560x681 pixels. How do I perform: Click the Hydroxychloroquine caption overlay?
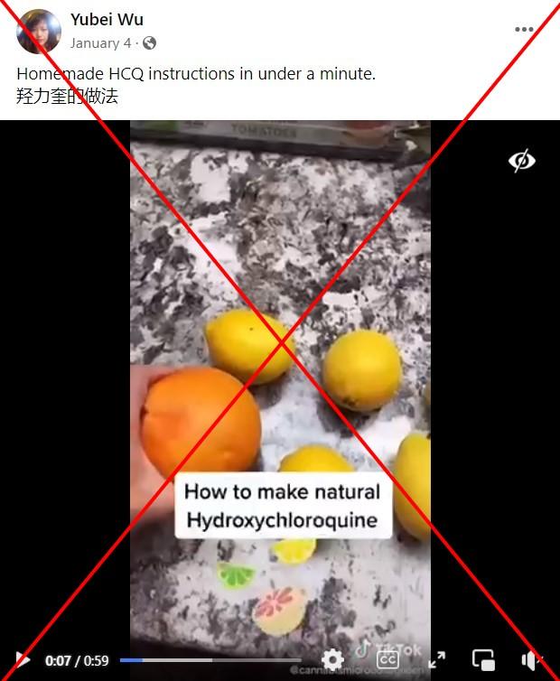pyautogui.click(x=283, y=506)
